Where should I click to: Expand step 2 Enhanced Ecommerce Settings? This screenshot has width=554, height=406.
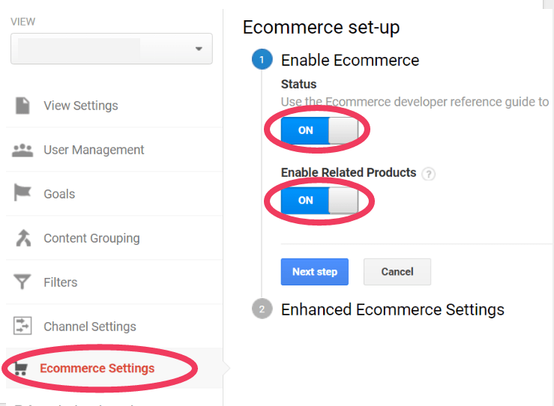pos(392,309)
